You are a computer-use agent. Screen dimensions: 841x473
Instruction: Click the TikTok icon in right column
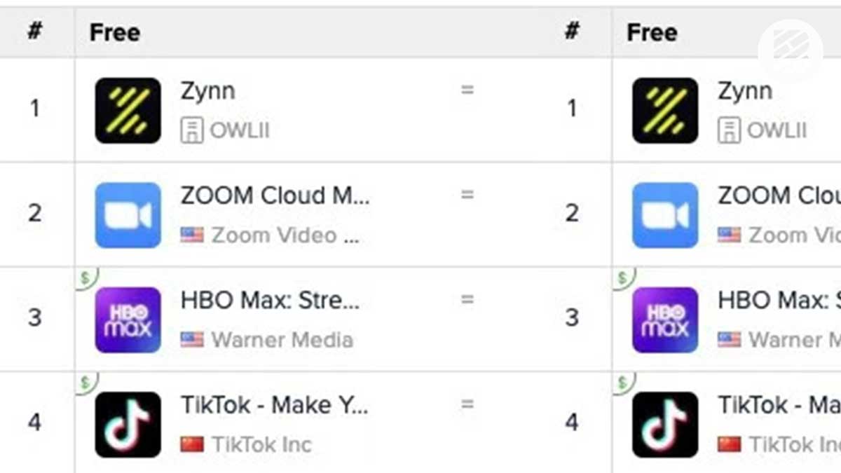tap(665, 425)
